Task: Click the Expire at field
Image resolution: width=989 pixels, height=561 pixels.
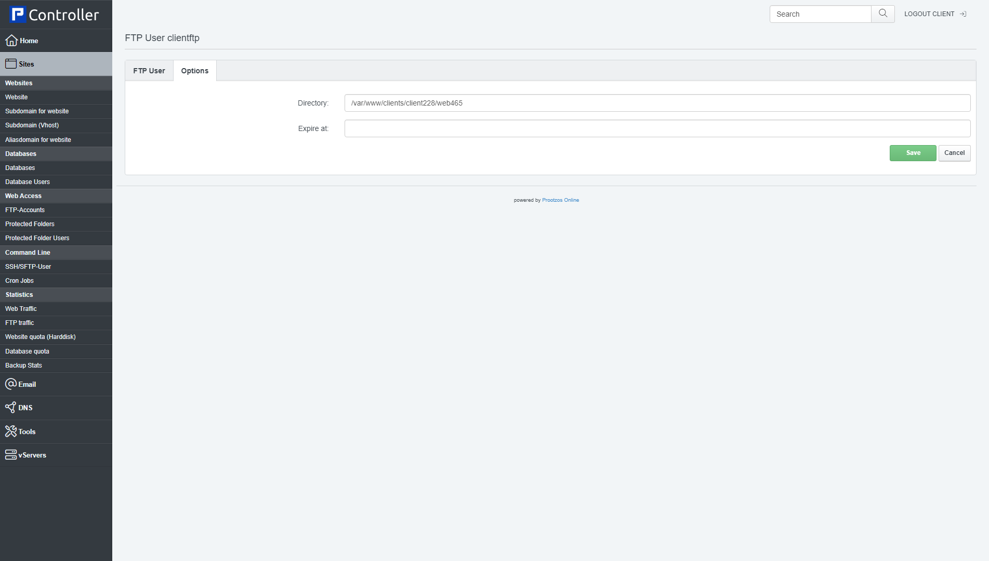Action: click(x=657, y=128)
